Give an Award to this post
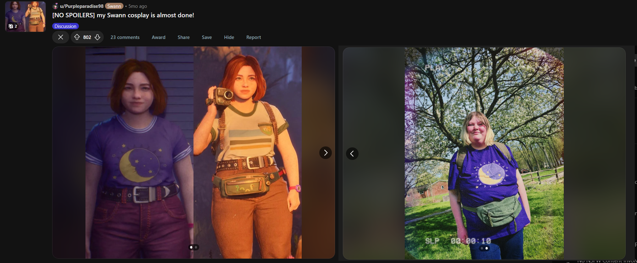This screenshot has height=263, width=637. [x=158, y=37]
